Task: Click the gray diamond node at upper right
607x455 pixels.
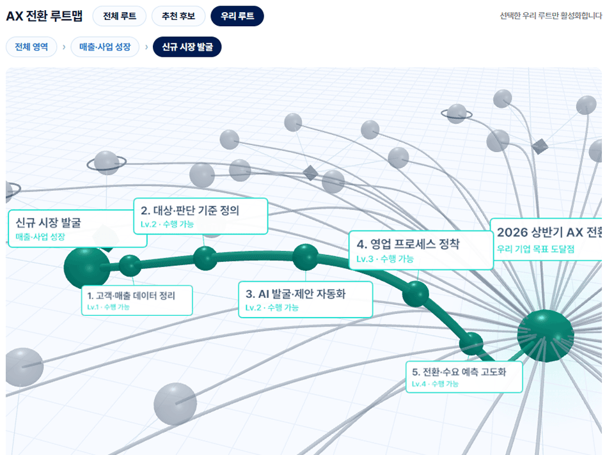Action: click(x=540, y=146)
